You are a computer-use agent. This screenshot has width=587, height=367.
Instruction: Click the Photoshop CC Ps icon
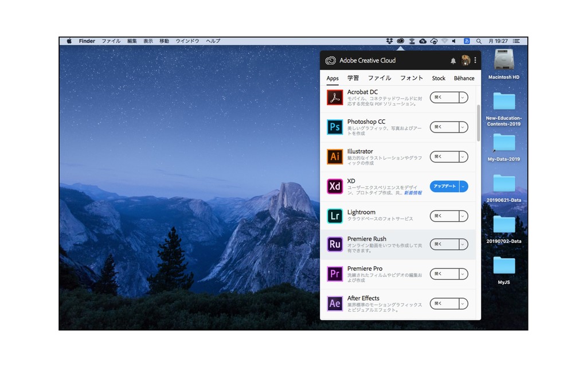[335, 127]
